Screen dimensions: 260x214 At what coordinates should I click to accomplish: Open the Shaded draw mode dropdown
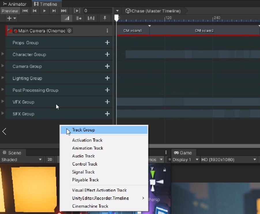point(22,160)
